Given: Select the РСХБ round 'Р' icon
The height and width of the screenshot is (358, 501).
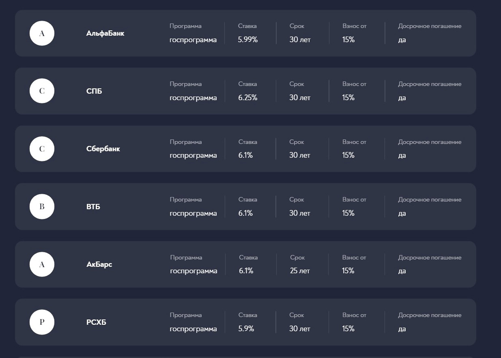Looking at the screenshot, I should click(42, 322).
